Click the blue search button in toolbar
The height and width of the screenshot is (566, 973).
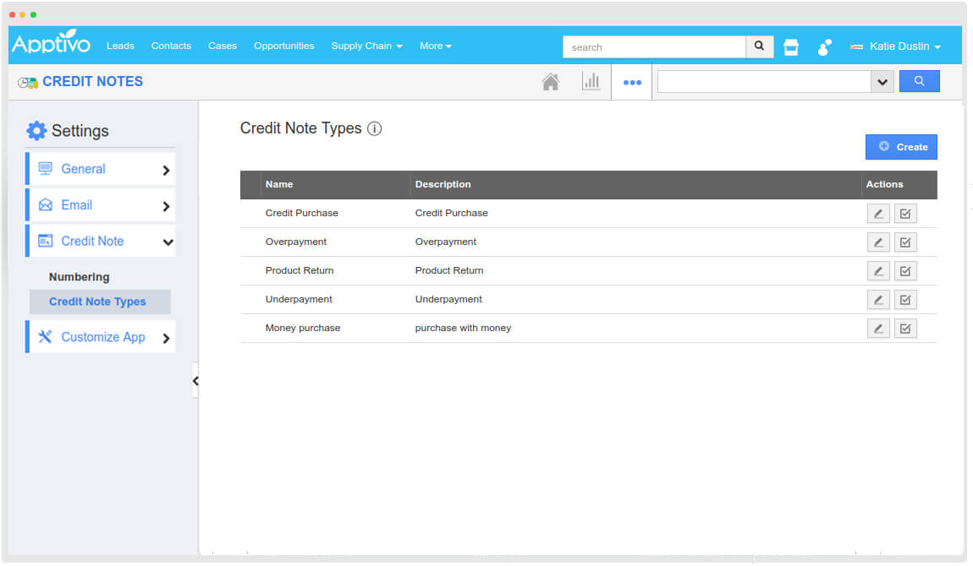919,81
